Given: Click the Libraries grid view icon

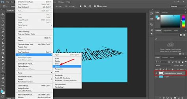Looking at the screenshot, I should [x=181, y=35].
